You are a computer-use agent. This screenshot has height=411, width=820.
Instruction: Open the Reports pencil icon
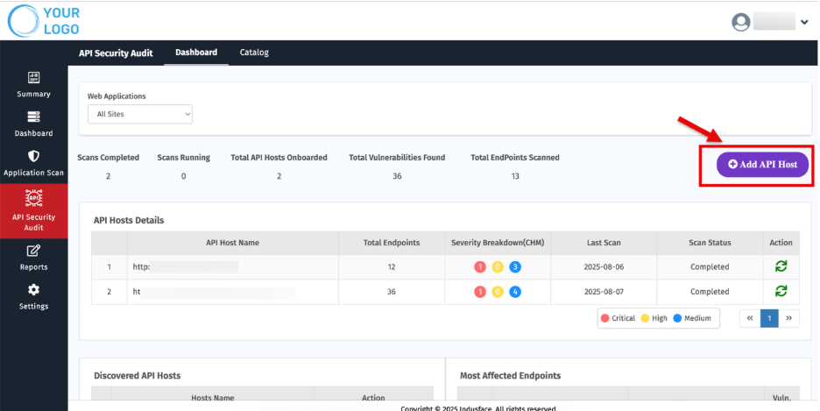33,251
